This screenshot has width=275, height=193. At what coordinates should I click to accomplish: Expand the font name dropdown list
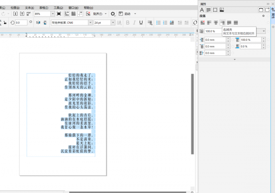90,23
